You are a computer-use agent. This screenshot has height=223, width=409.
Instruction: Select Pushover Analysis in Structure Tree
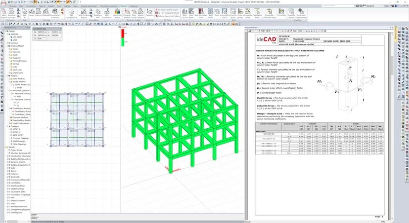click(20, 117)
